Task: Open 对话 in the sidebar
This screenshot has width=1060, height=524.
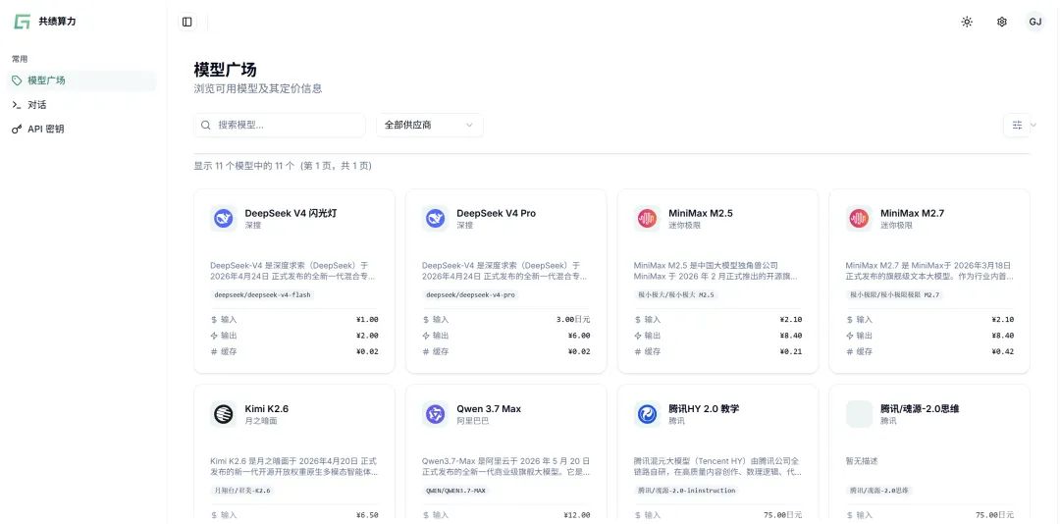Action: [x=81, y=105]
